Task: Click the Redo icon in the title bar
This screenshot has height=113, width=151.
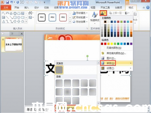Action: [x=18, y=2]
